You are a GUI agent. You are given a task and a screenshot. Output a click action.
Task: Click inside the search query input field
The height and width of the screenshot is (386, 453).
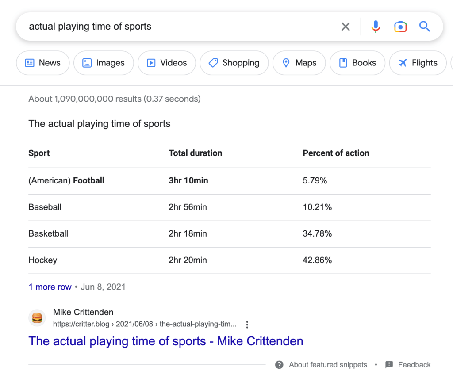click(177, 27)
